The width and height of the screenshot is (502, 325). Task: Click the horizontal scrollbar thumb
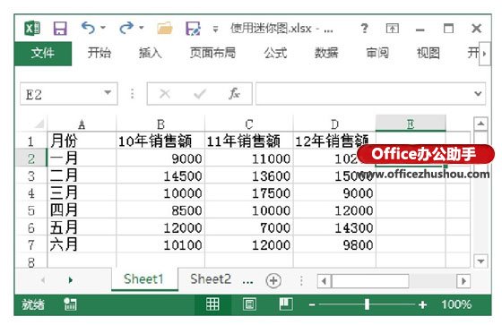click(x=370, y=281)
